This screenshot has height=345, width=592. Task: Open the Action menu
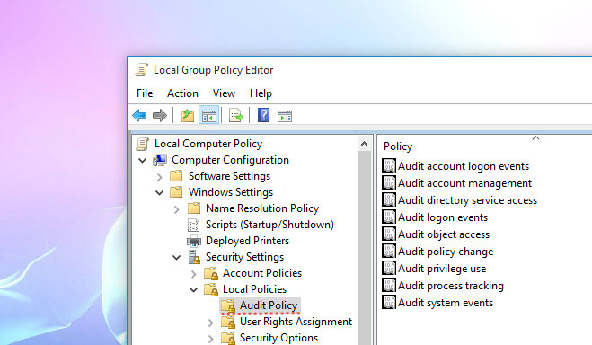coord(182,93)
